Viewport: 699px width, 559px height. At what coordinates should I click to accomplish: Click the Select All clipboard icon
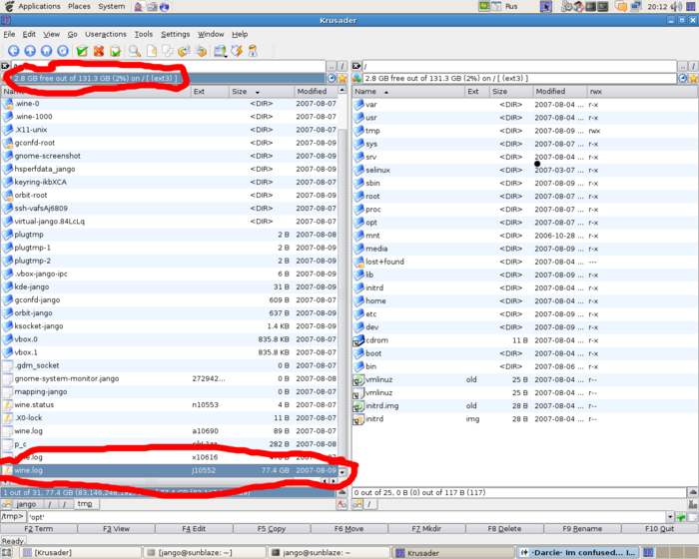click(x=115, y=51)
